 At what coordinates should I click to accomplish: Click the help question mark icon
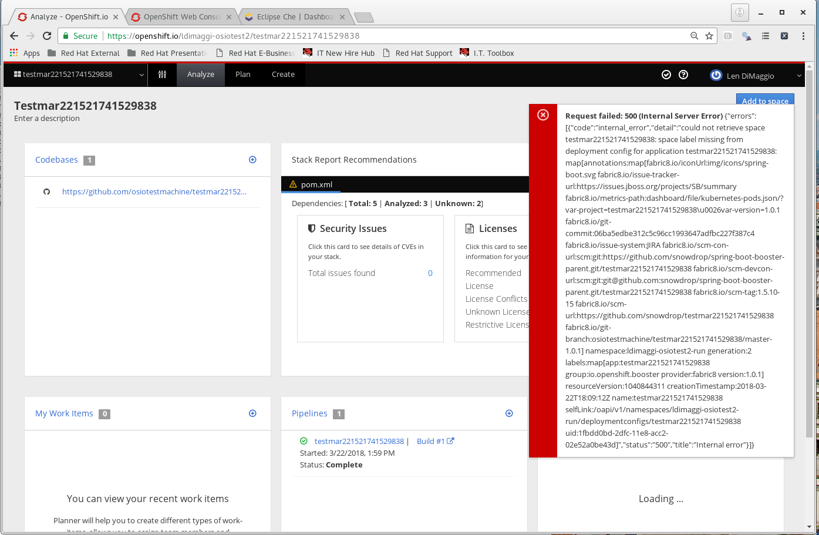(x=683, y=75)
